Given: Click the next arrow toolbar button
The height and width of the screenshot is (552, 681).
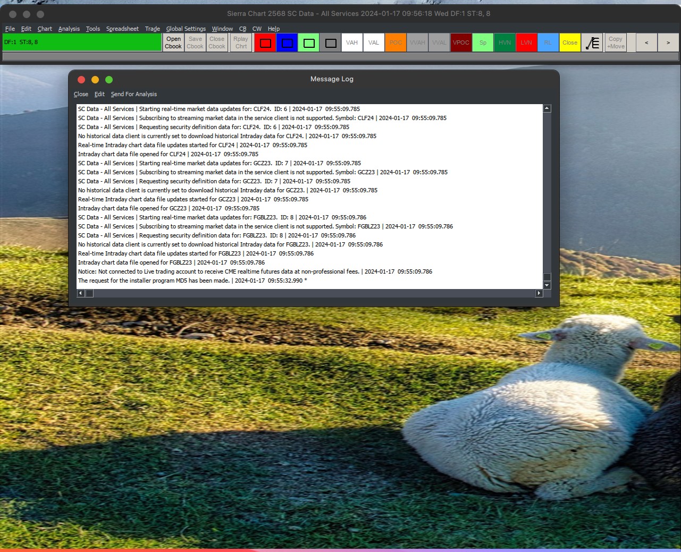Looking at the screenshot, I should pyautogui.click(x=668, y=43).
